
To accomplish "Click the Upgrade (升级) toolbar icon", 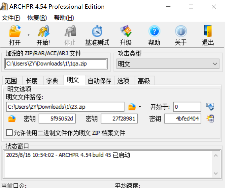I will point(126,31).
